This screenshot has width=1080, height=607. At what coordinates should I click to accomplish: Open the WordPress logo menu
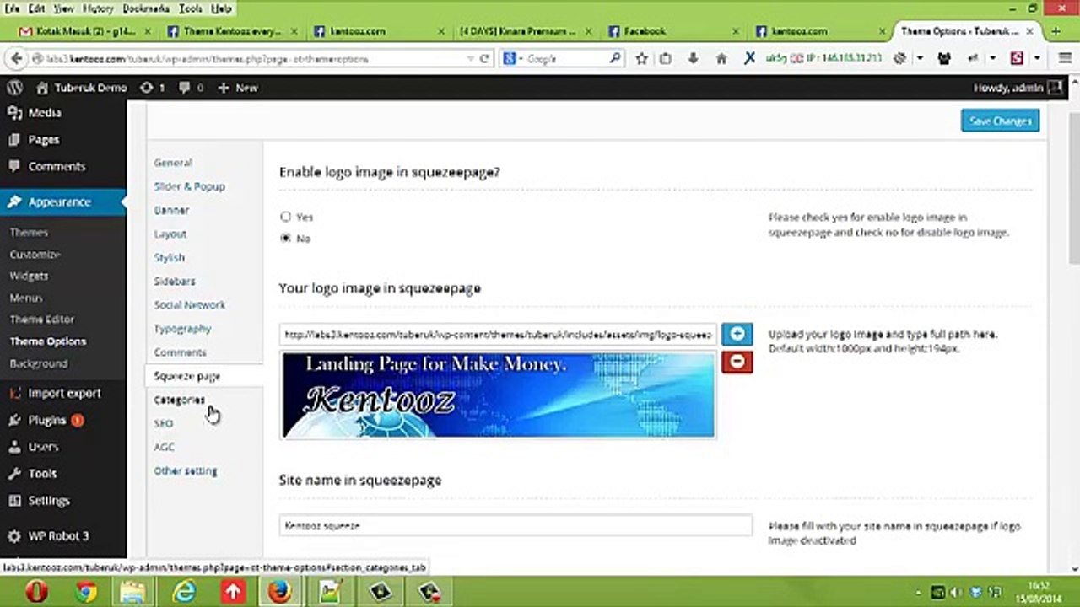(14, 88)
